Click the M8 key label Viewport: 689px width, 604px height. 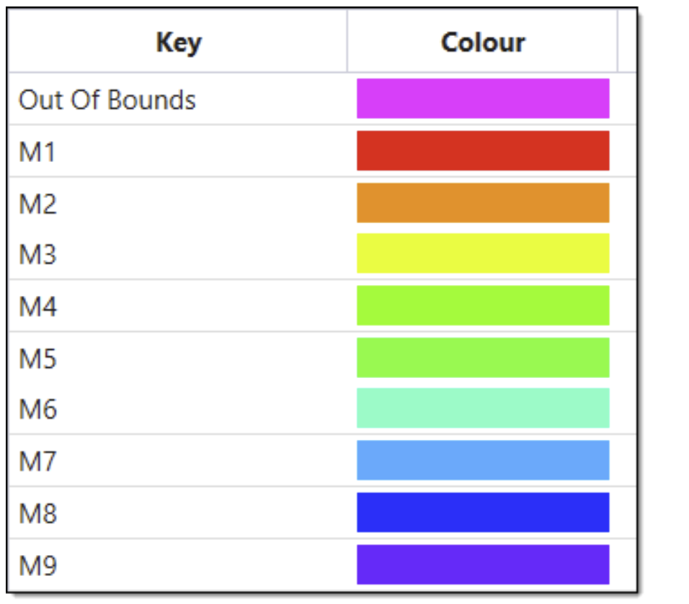tap(37, 513)
